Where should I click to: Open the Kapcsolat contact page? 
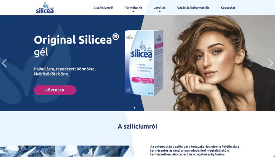coord(228,8)
